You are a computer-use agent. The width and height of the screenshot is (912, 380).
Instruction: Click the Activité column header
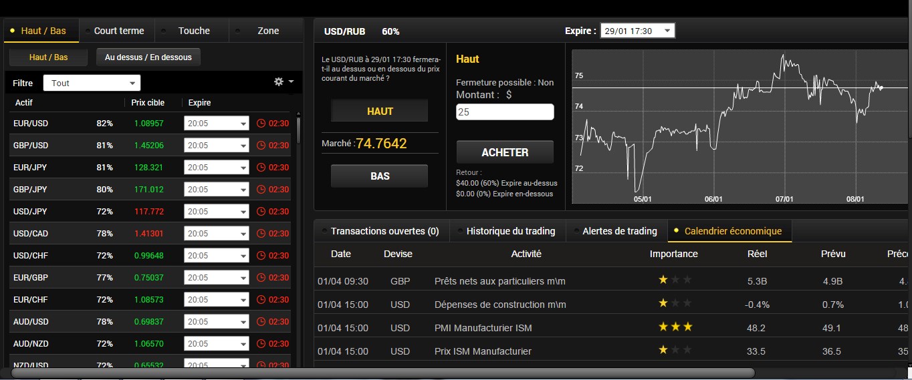point(526,254)
